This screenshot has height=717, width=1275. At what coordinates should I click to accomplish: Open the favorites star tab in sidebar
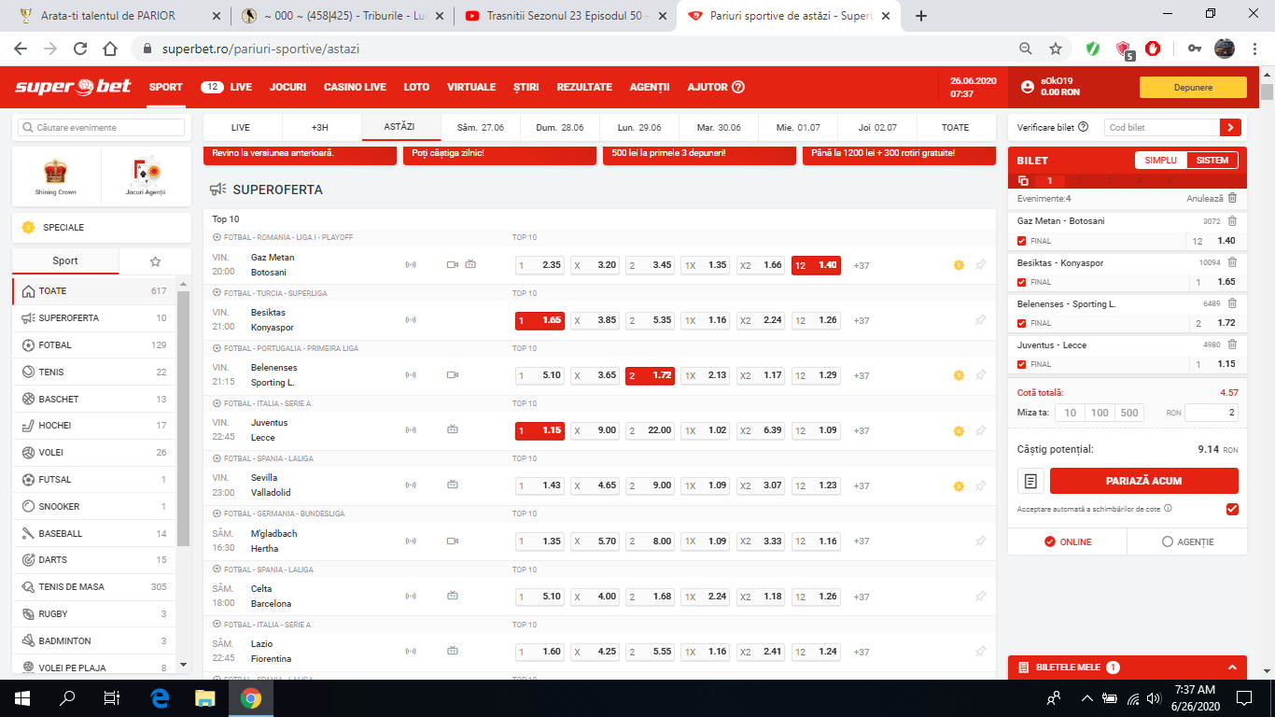coord(155,261)
